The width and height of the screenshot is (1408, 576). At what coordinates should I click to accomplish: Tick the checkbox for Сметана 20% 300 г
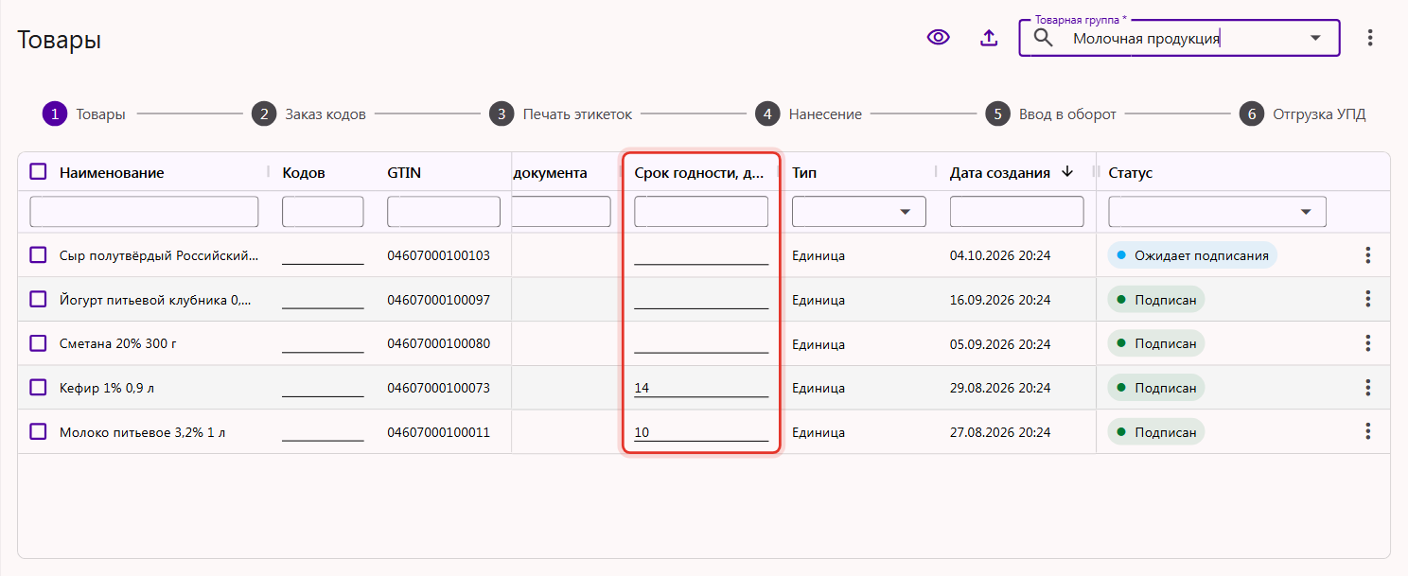point(38,342)
